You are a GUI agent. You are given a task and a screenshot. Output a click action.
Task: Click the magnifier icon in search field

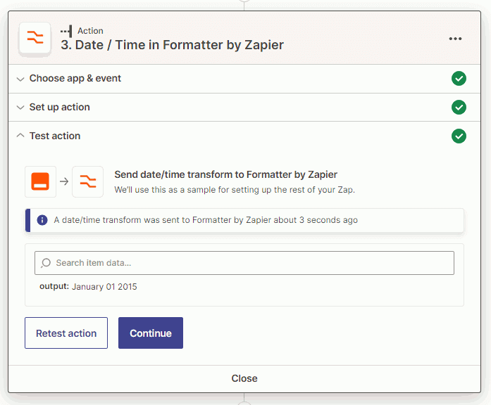coord(46,263)
